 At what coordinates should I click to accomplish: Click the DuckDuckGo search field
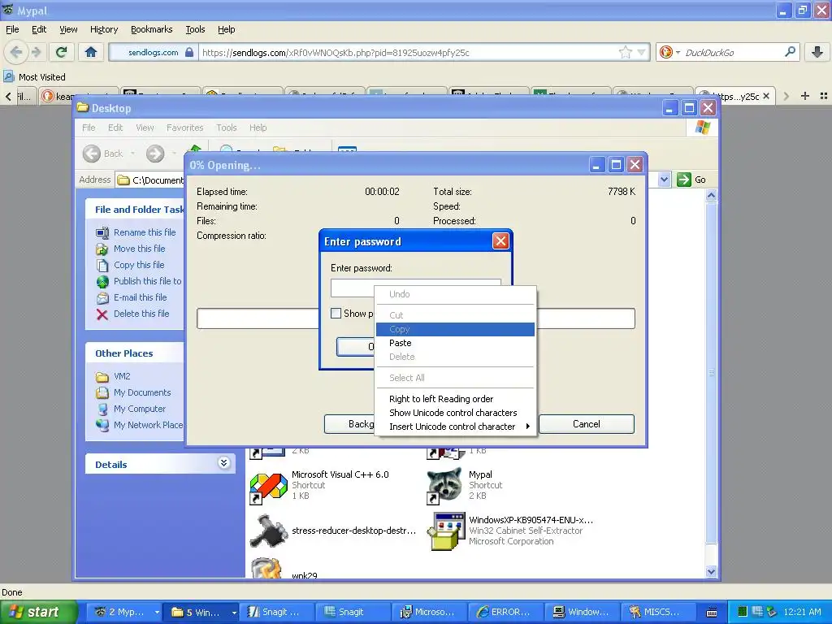(732, 52)
